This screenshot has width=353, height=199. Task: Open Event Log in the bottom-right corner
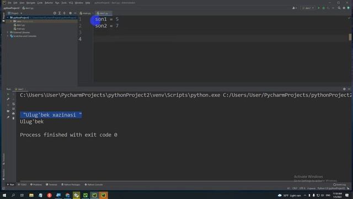click(340, 185)
